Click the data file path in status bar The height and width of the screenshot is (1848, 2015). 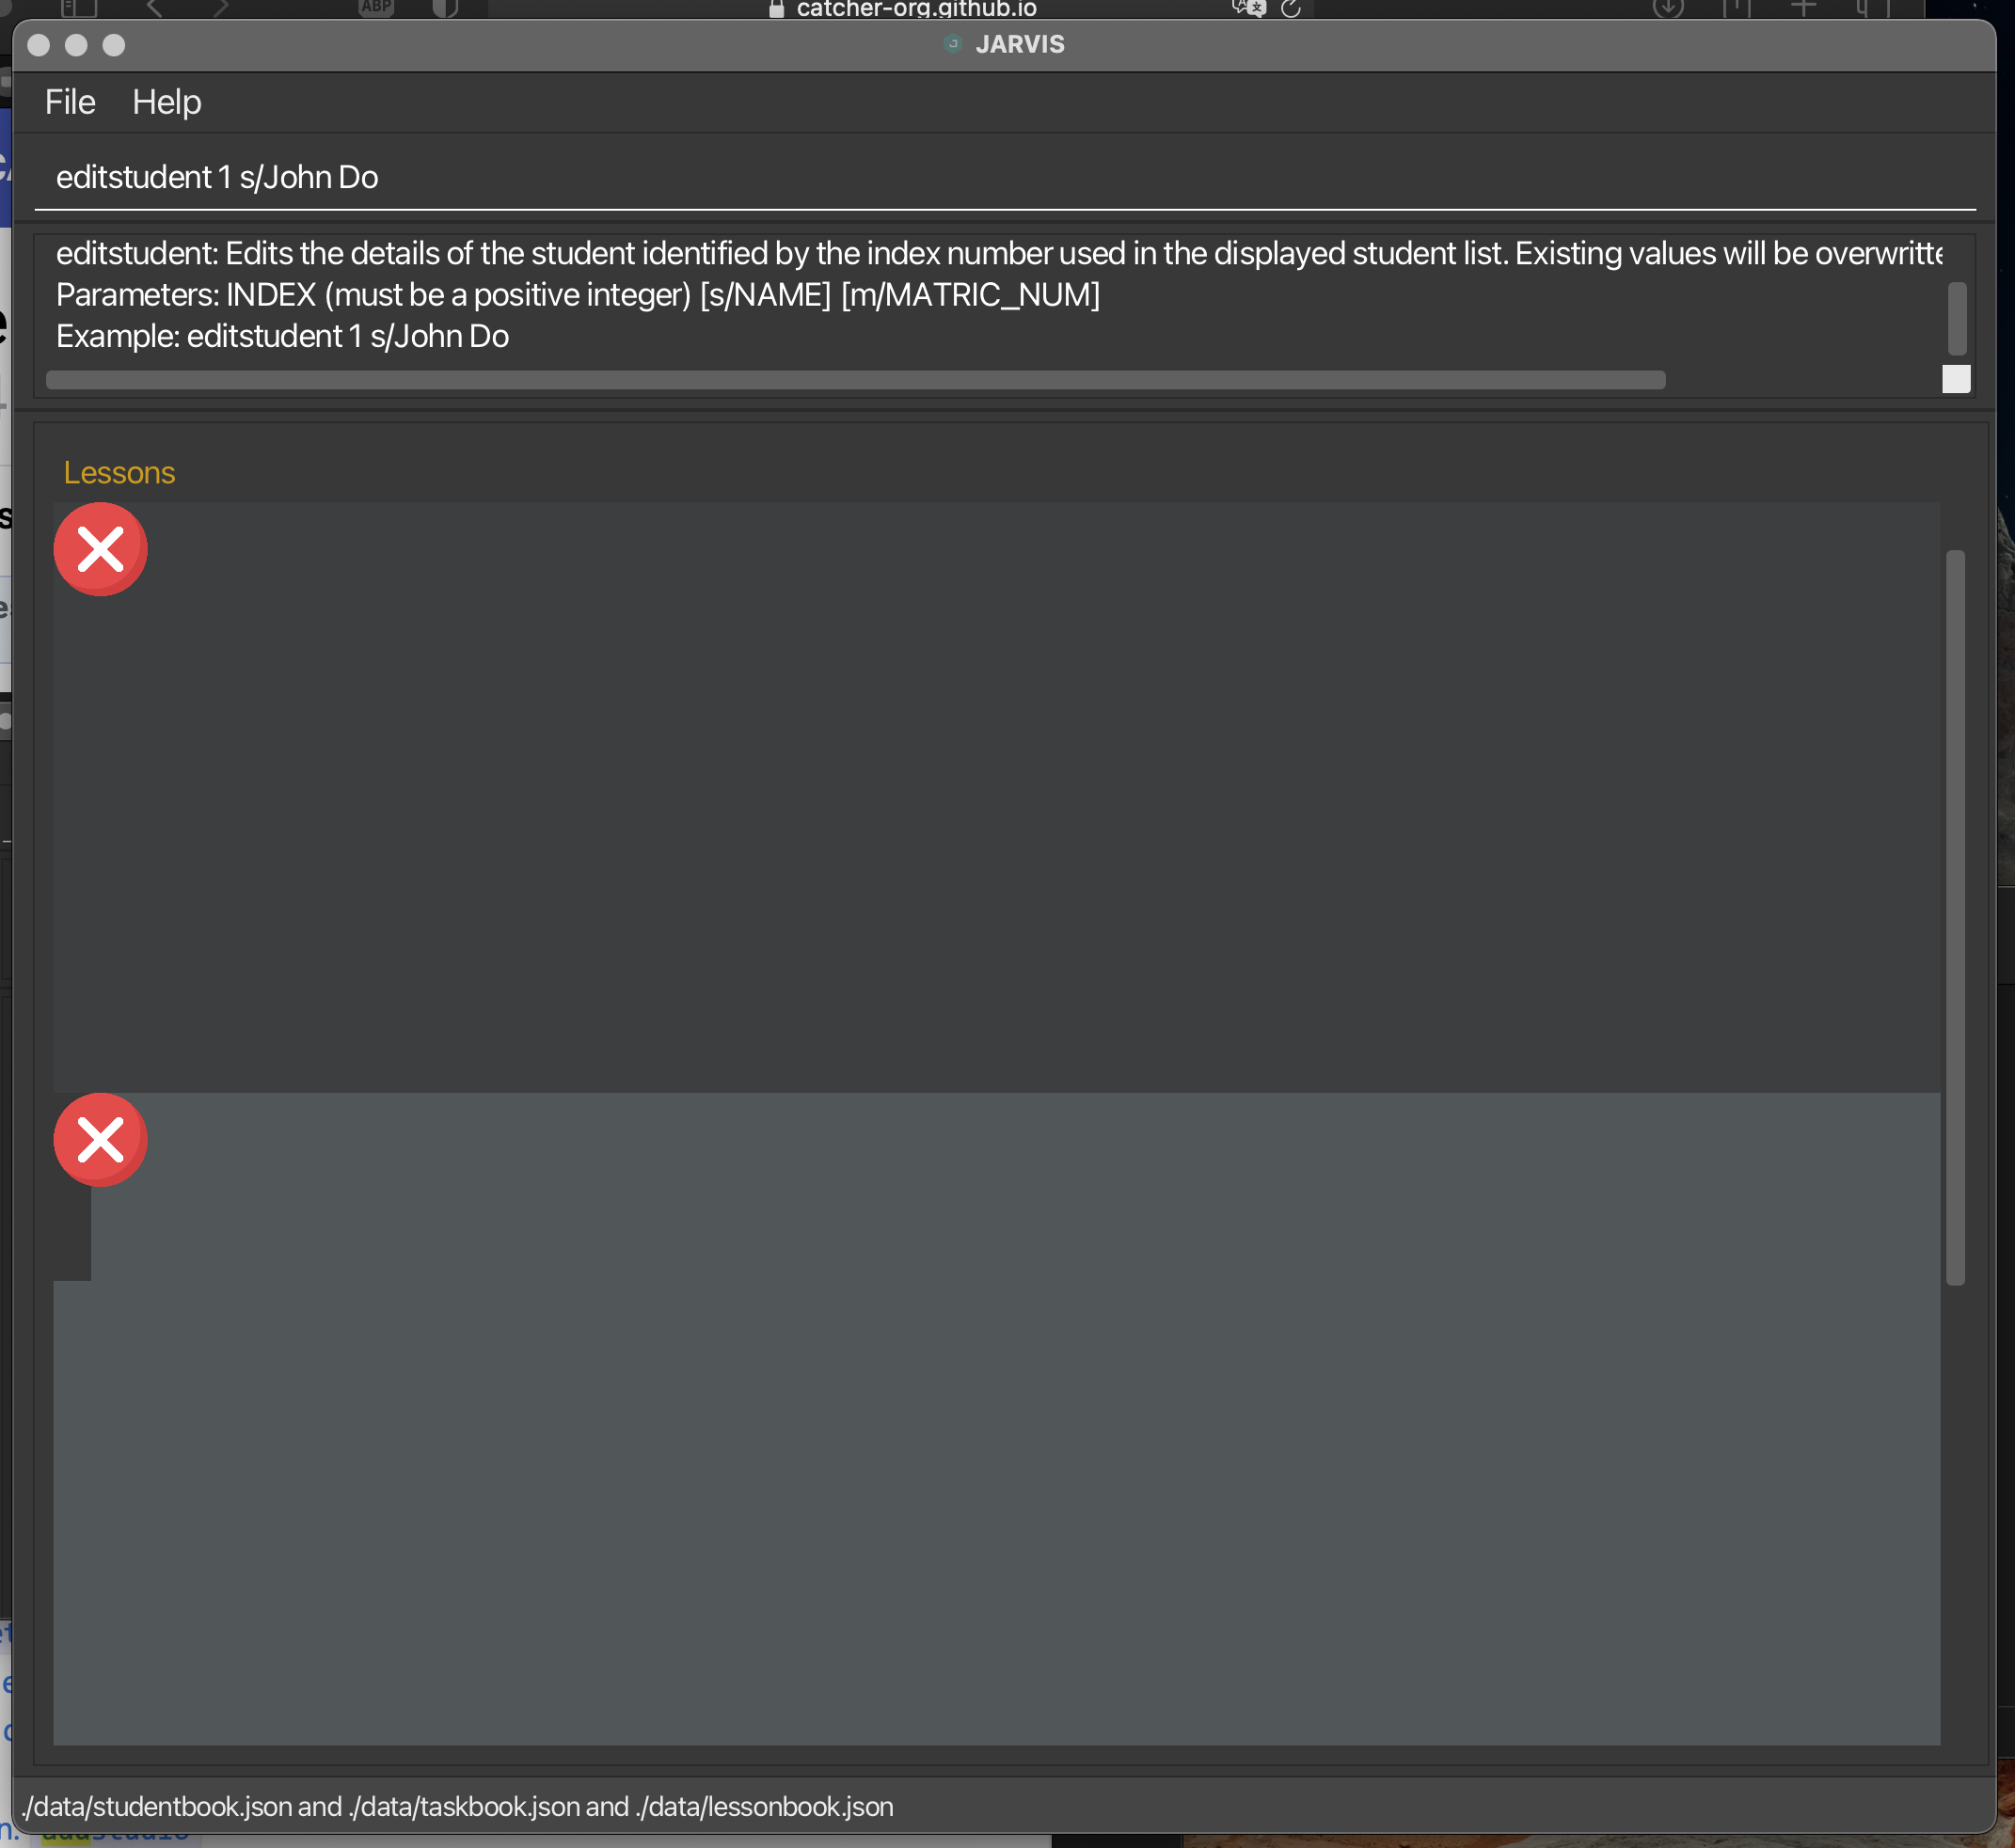(457, 1807)
